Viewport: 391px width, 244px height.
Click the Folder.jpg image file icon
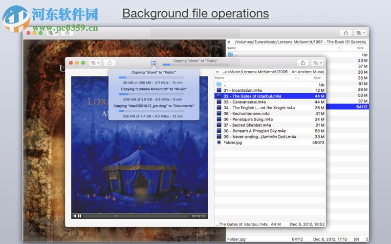[219, 142]
